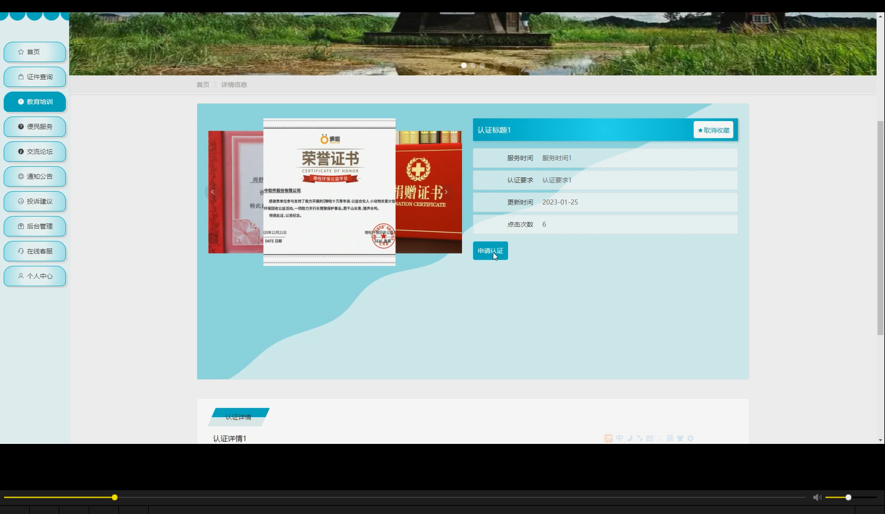Viewport: 885px width, 514px height.
Task: Click the question mark icon for 便民服务
Action: [21, 127]
